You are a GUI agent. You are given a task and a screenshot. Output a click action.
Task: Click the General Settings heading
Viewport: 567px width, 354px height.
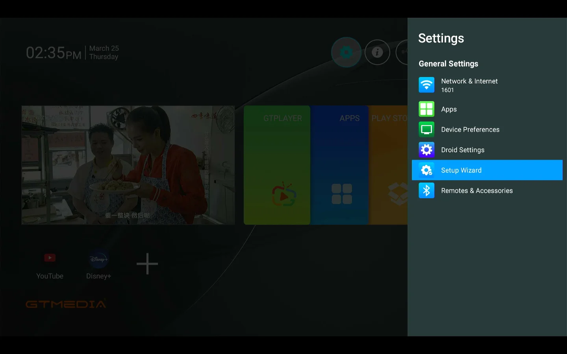pos(448,64)
